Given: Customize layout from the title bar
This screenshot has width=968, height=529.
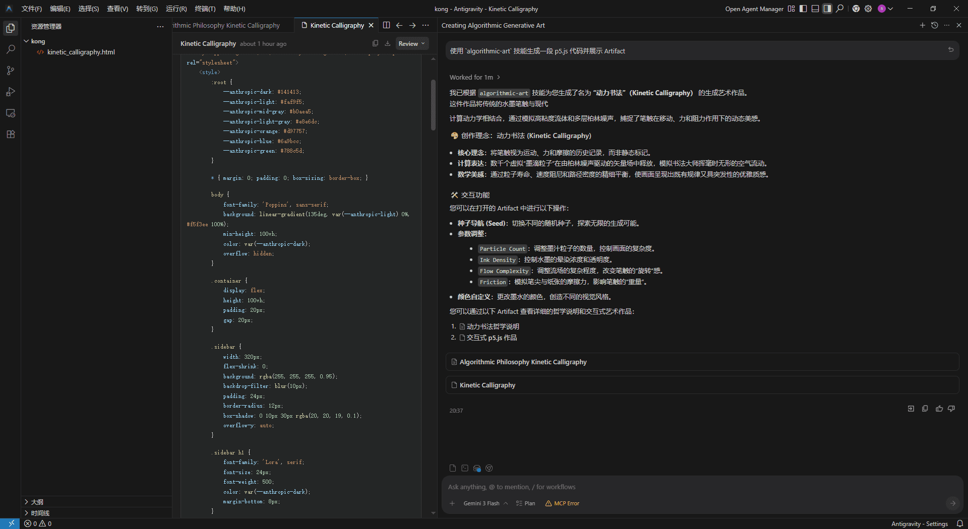Looking at the screenshot, I should tap(791, 9).
